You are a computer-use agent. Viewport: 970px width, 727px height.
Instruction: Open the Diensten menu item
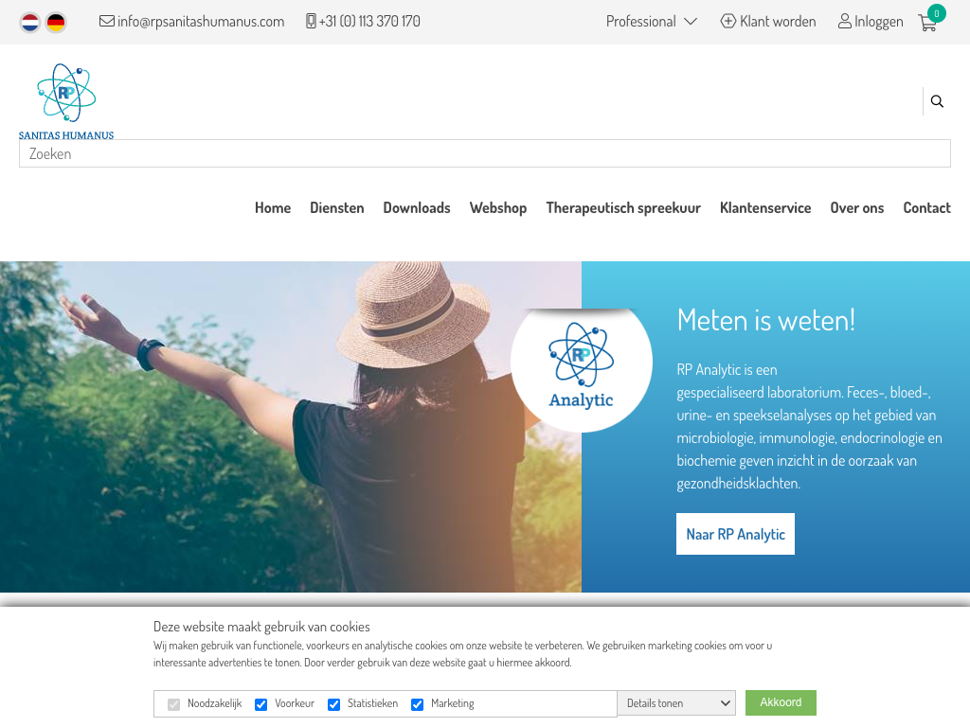point(337,207)
